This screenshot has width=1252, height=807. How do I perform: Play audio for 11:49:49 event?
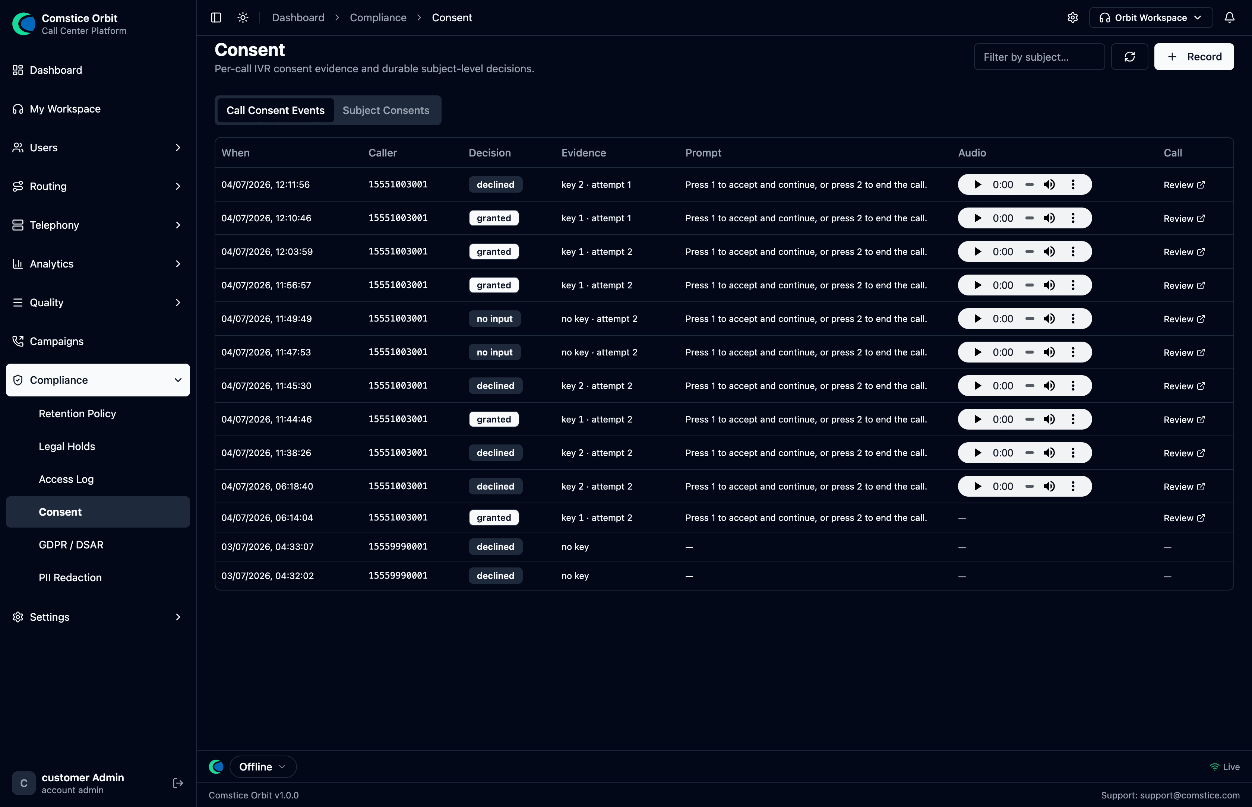pyautogui.click(x=977, y=319)
